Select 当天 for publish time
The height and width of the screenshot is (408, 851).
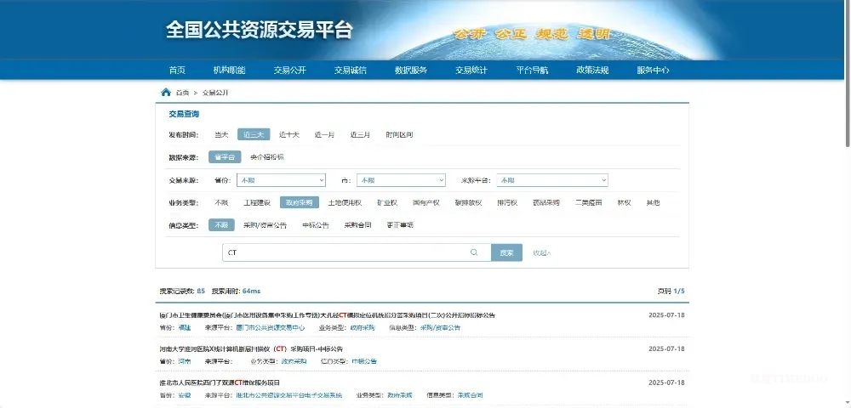tap(221, 135)
